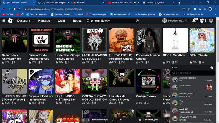Screen dimensions: 219x123
Task: Switch to the YouTube tab
Action: (x=89, y=3)
